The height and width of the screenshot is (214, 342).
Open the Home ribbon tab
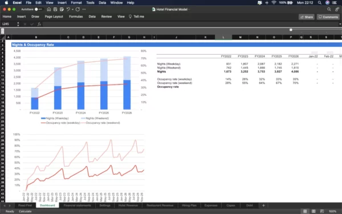pos(7,17)
